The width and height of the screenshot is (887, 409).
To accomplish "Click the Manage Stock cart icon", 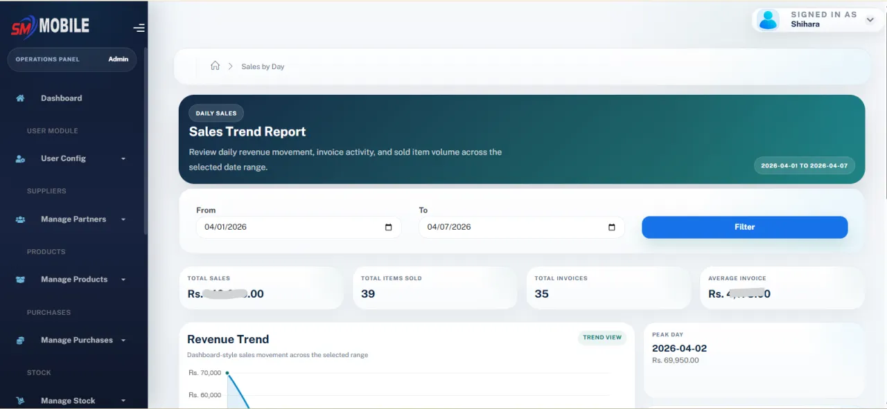I will click(x=20, y=401).
